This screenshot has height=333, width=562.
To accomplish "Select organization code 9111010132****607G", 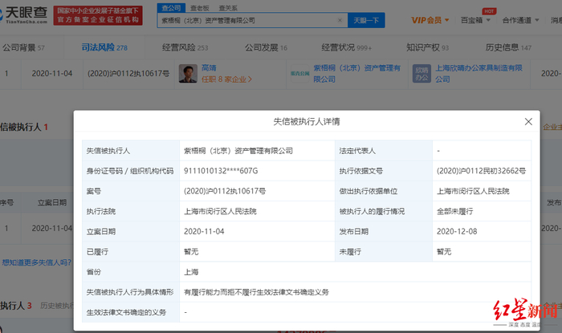I will point(221,171).
